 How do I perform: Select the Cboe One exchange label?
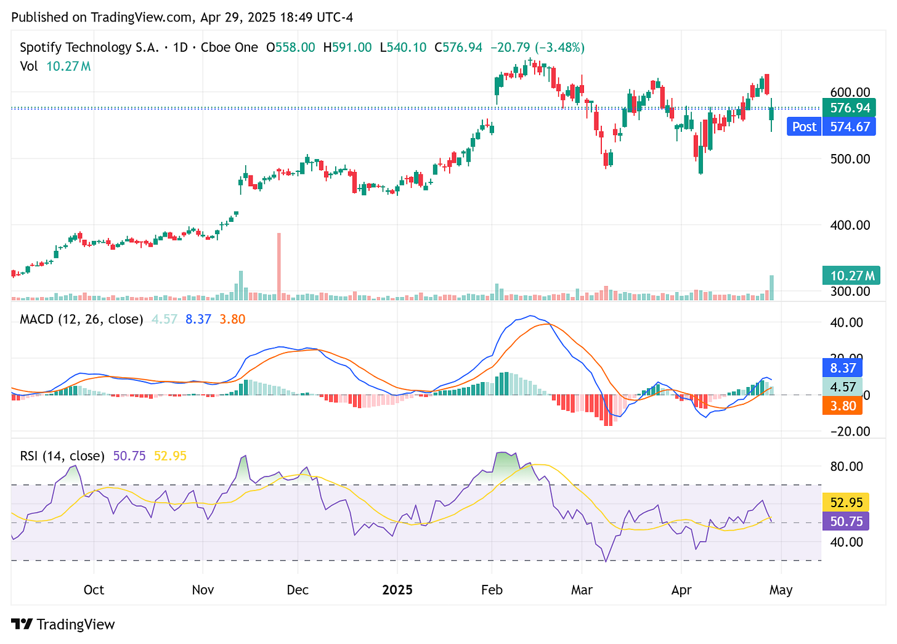coord(229,47)
